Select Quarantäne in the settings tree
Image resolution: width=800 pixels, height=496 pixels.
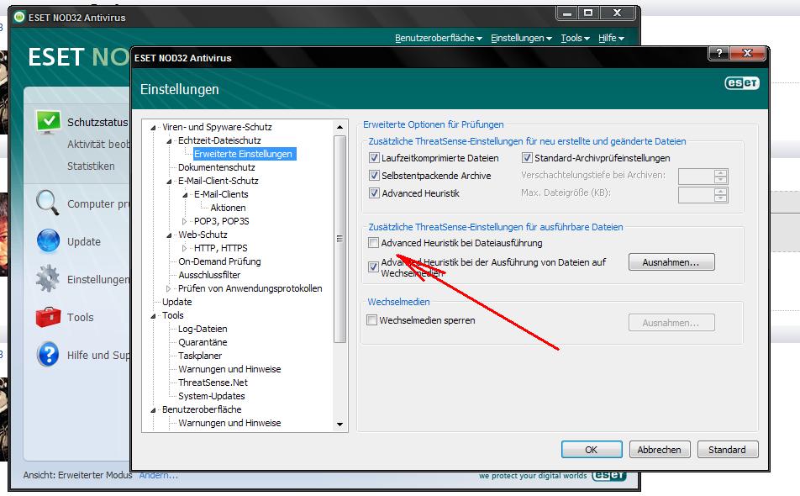203,342
